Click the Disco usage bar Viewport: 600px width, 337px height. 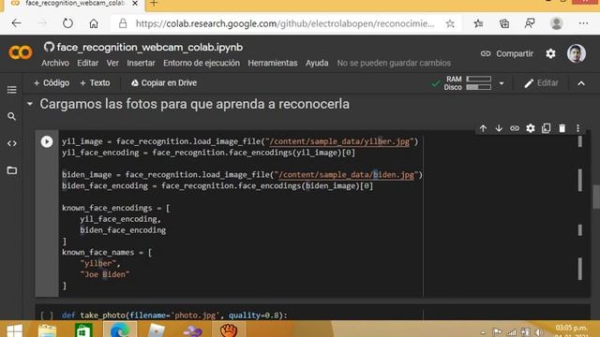(x=479, y=87)
